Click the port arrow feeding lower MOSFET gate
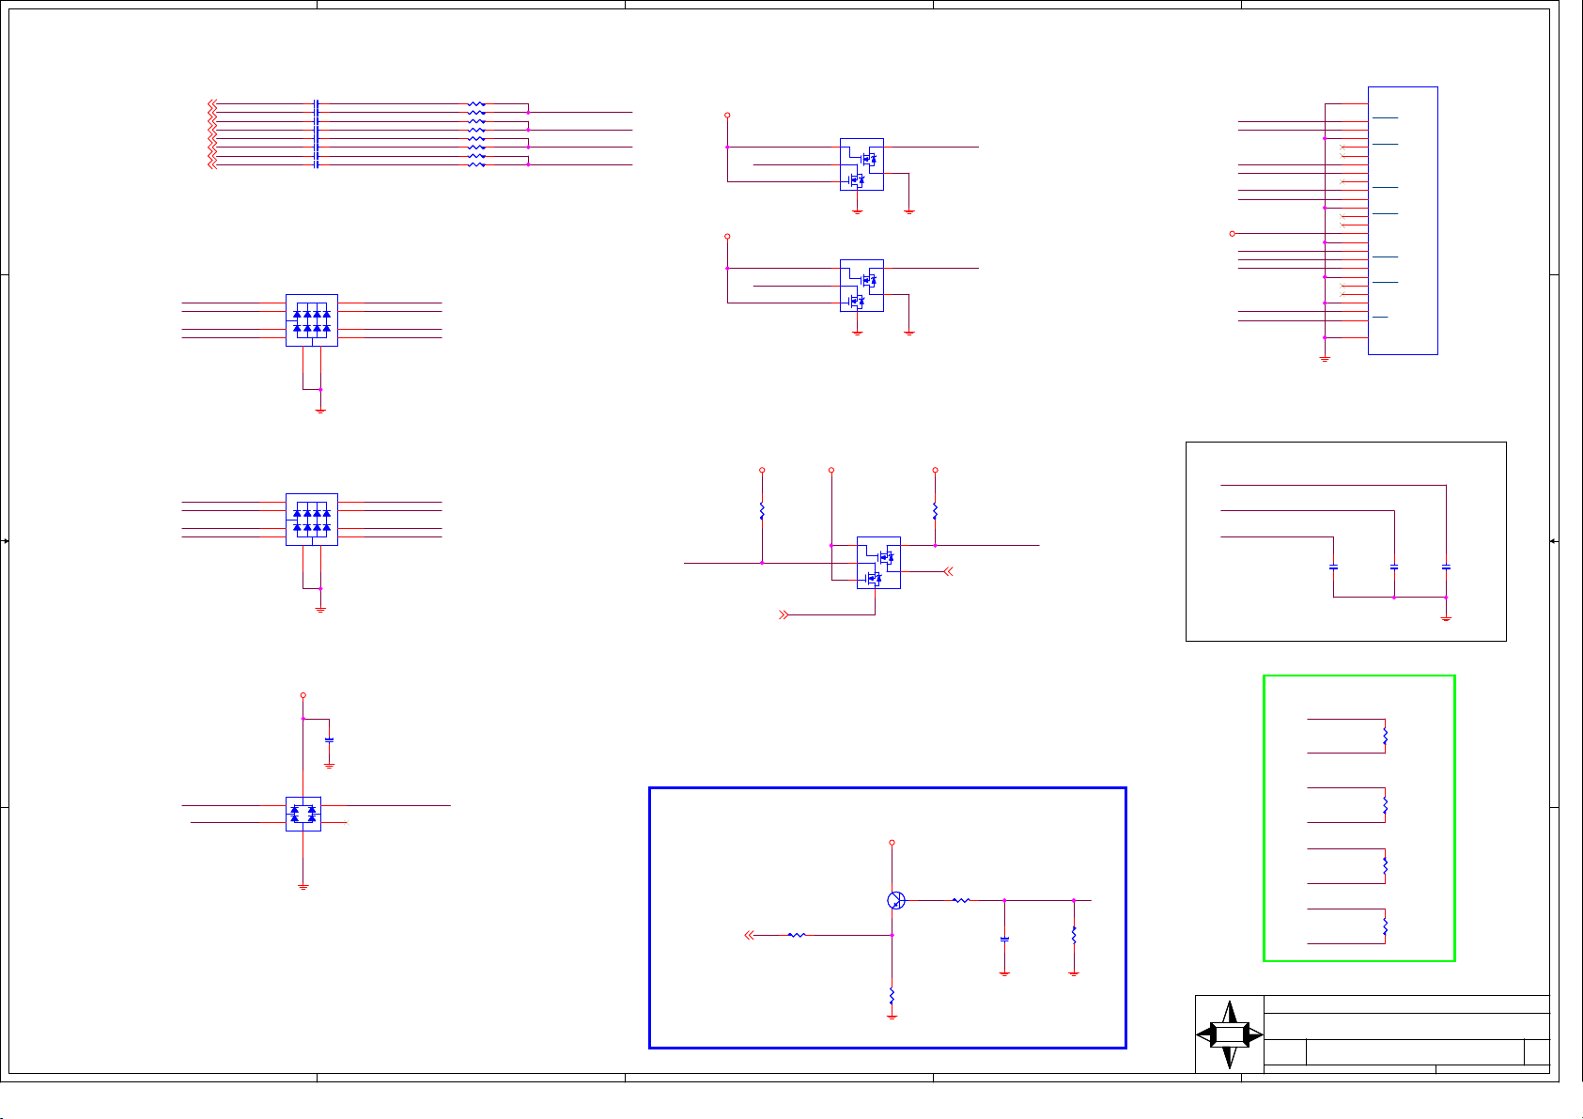Image resolution: width=1583 pixels, height=1119 pixels. pyautogui.click(x=784, y=614)
